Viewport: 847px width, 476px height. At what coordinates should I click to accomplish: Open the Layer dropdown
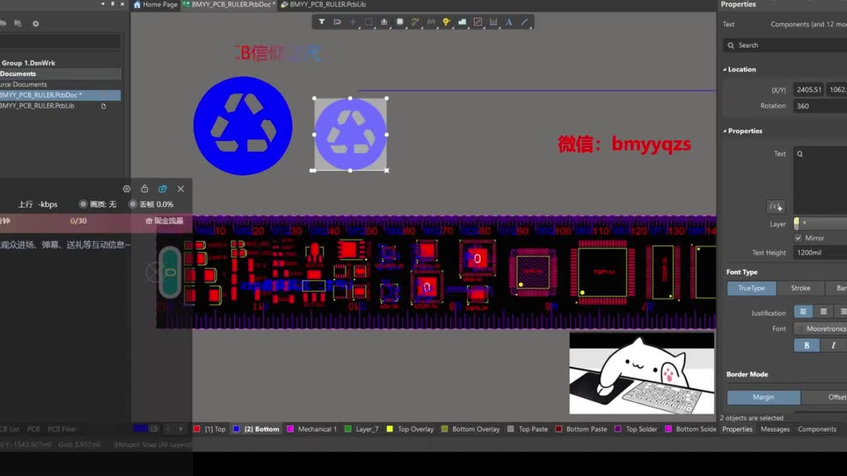click(820, 223)
